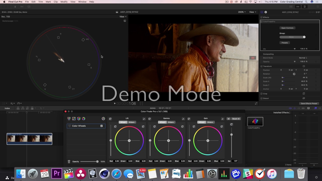322x181 pixels.
Task: Select the ColorFinalePro effect thumbnail
Action: point(255,121)
